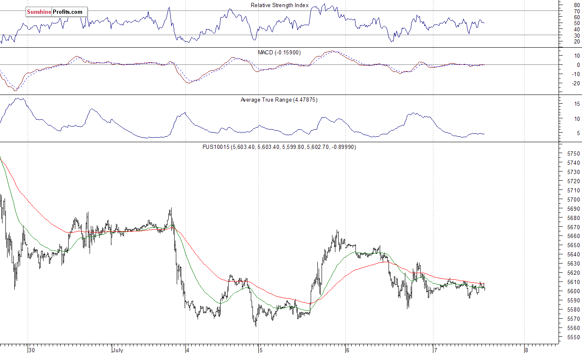The height and width of the screenshot is (353, 582).
Task: Select the Relative Strength Index title
Action: [x=280, y=5]
